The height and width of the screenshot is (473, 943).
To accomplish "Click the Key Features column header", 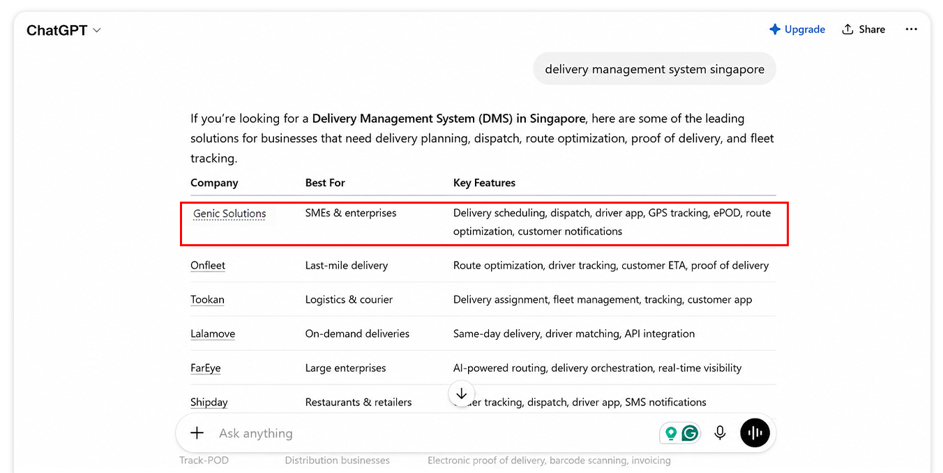I will (484, 183).
